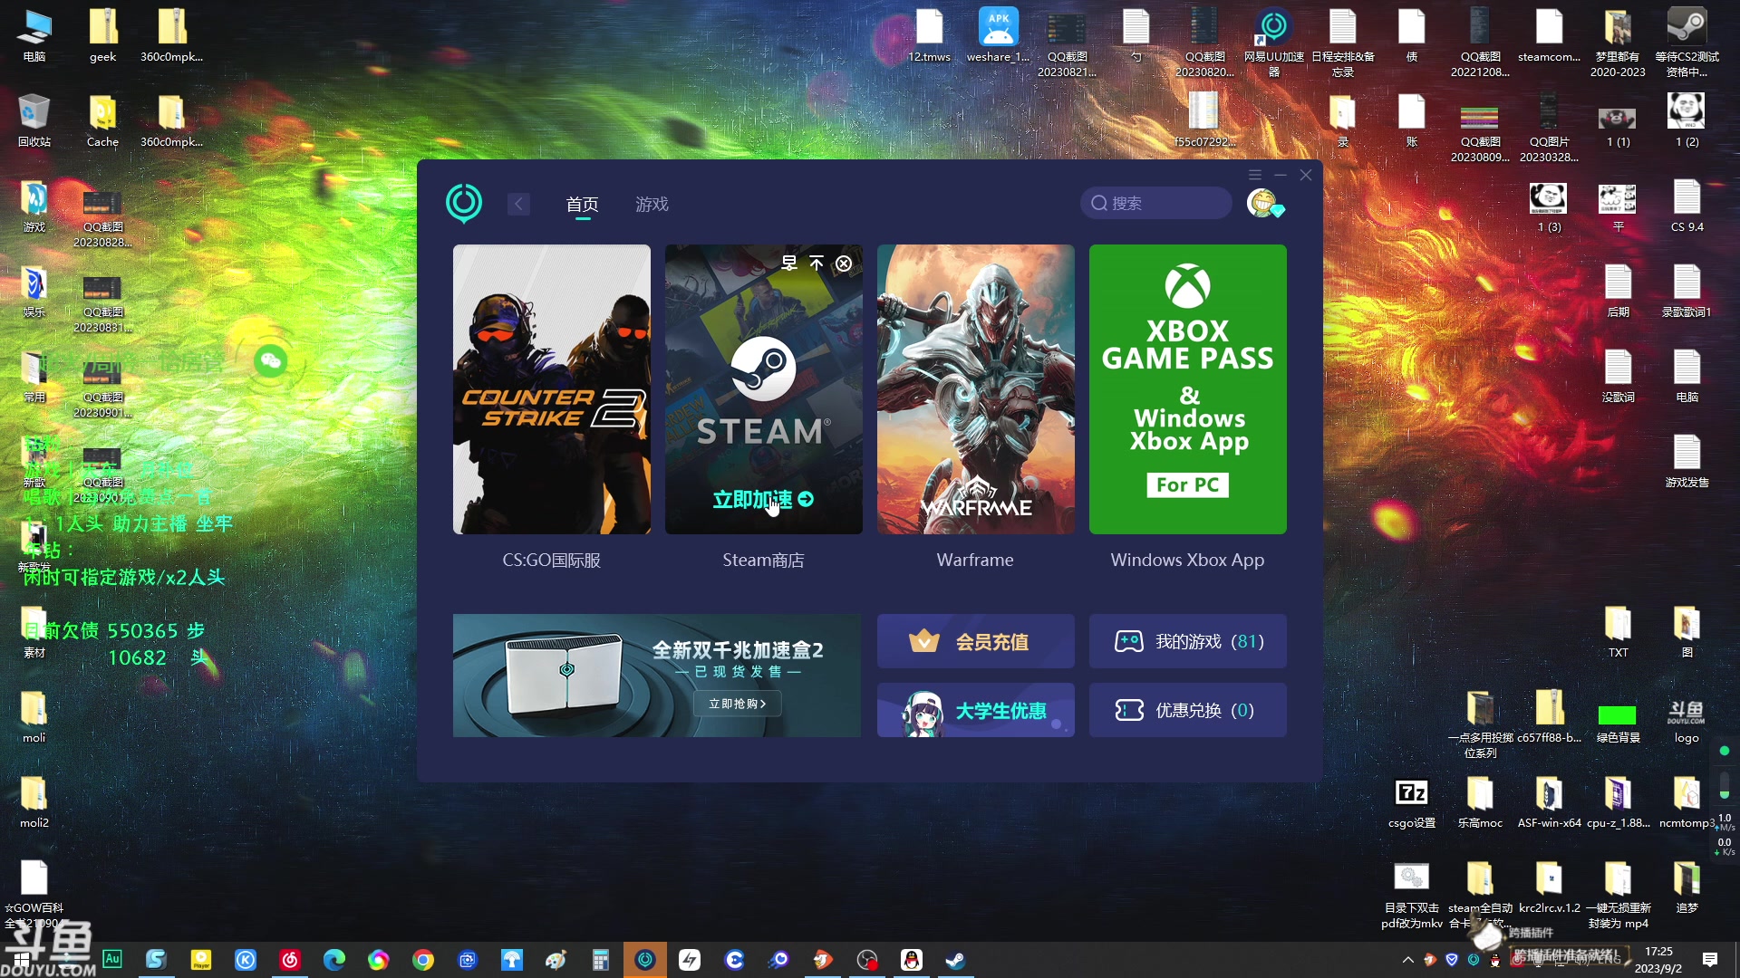1740x978 pixels.
Task: Select the CS:GO国际服 game card
Action: (x=552, y=389)
